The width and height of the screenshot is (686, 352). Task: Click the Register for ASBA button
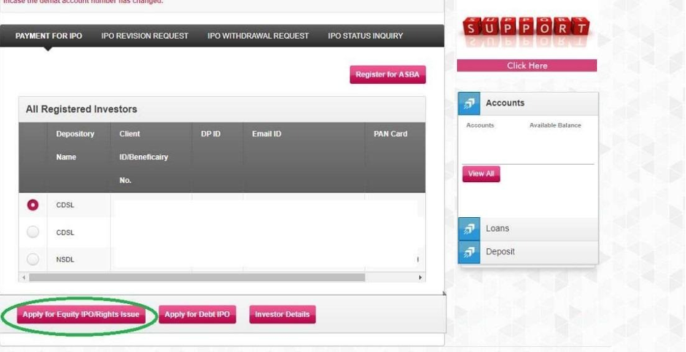[387, 75]
